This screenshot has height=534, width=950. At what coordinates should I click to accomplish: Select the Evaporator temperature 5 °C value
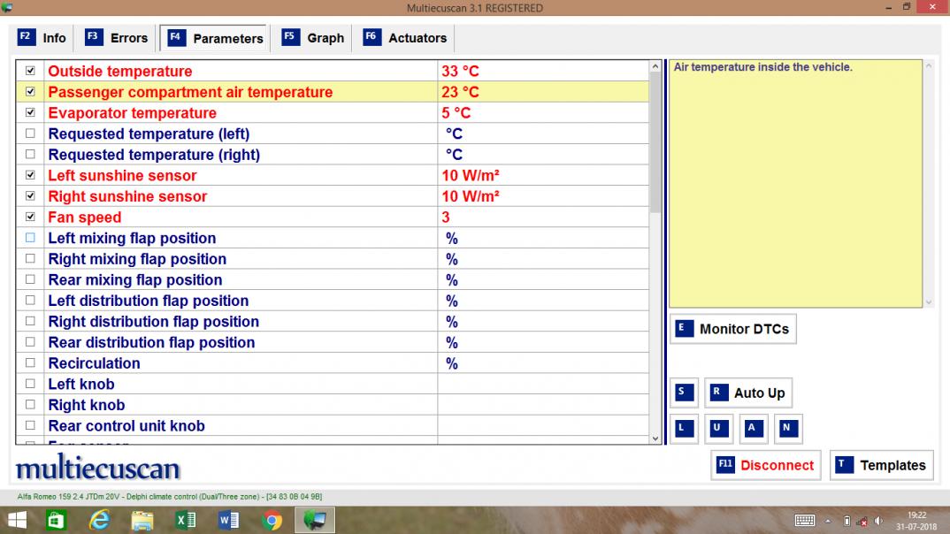pyautogui.click(x=456, y=113)
